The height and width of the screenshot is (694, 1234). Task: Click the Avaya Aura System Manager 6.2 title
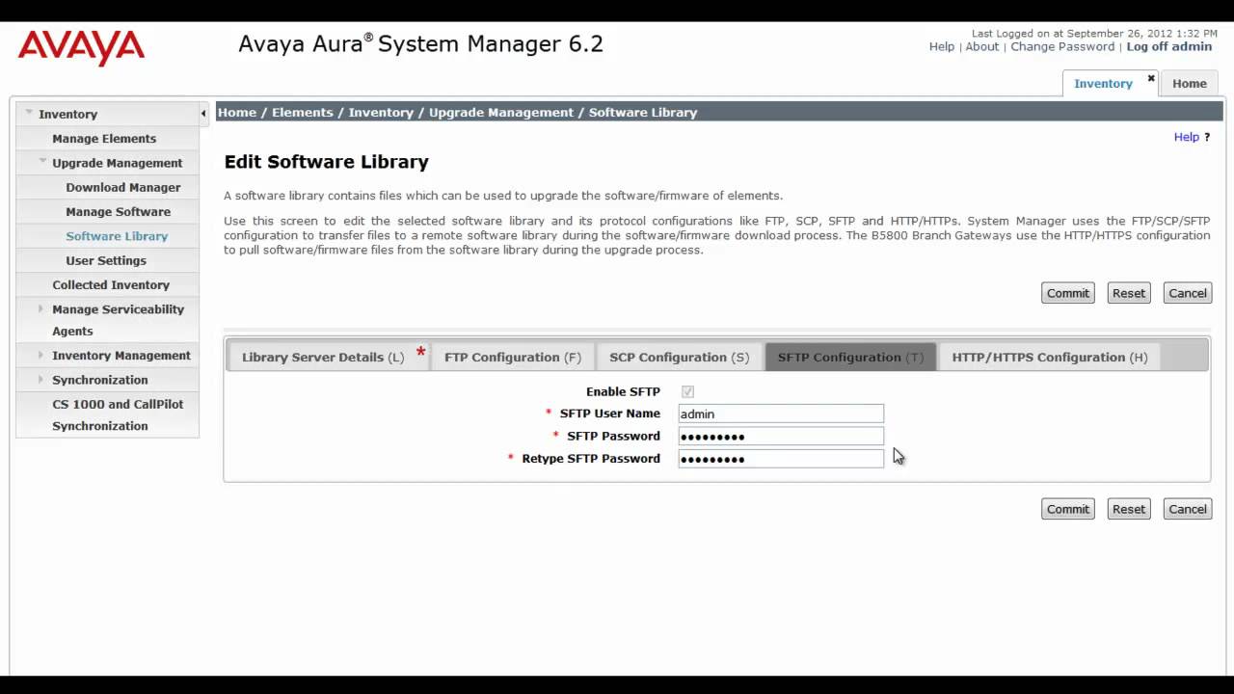pyautogui.click(x=420, y=44)
